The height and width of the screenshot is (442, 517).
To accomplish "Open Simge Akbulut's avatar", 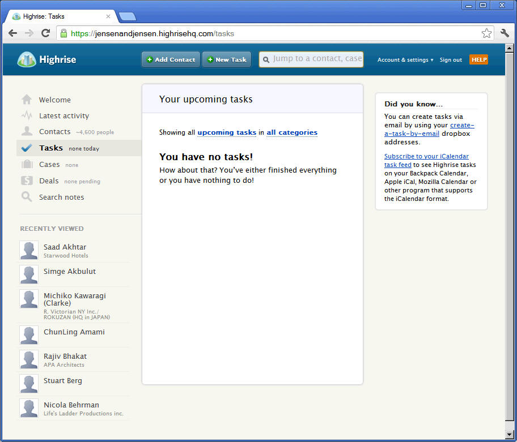I will pyautogui.click(x=29, y=274).
